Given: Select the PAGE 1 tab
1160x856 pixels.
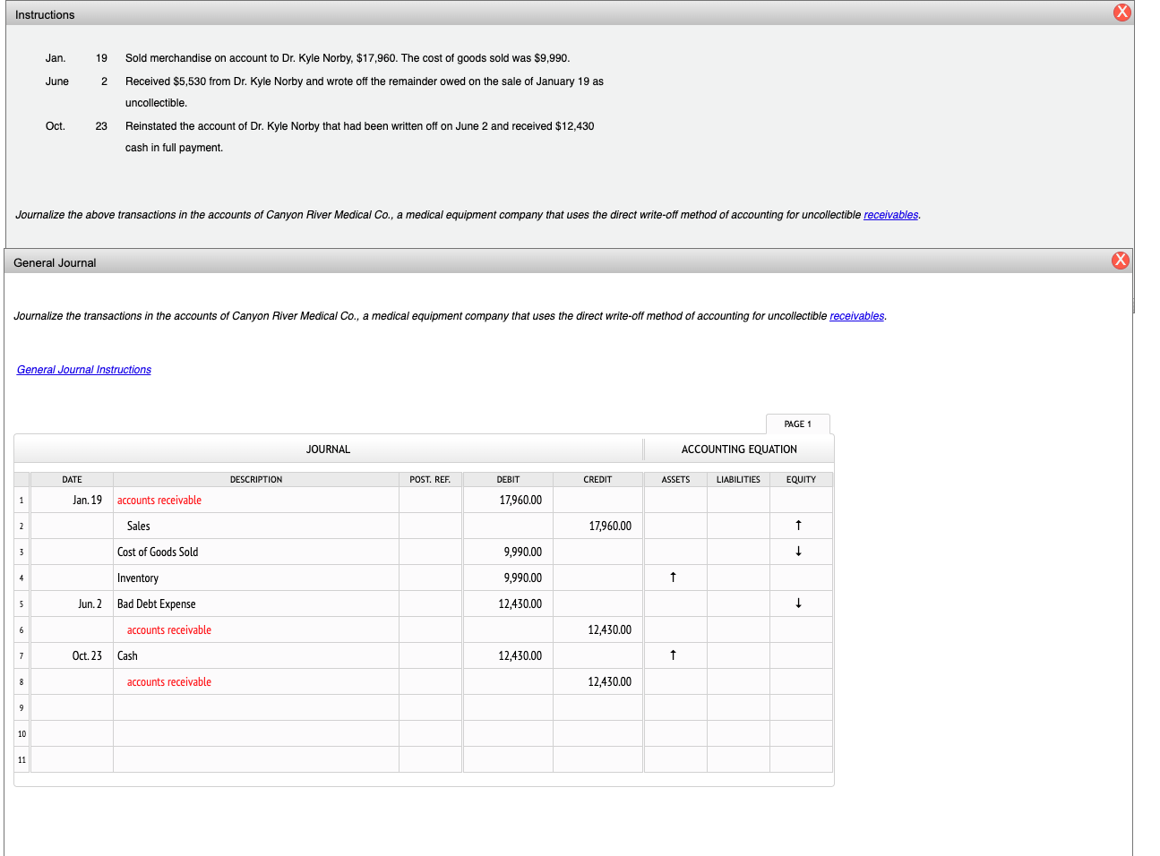Looking at the screenshot, I should pos(798,424).
